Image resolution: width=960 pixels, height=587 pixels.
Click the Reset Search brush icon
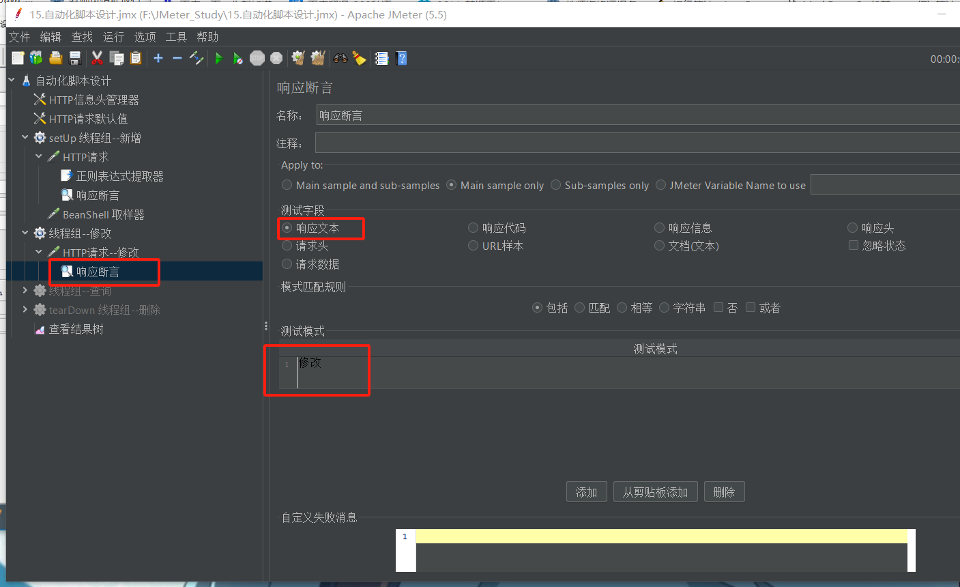tap(359, 58)
